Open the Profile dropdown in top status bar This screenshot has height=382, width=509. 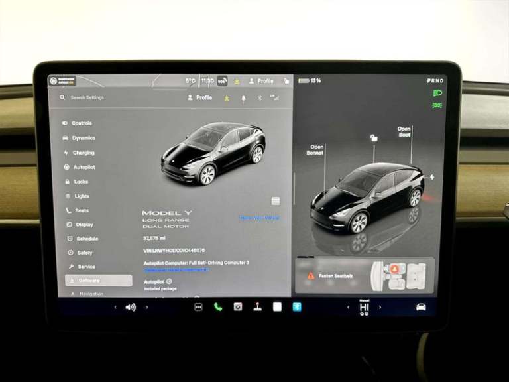pos(261,81)
